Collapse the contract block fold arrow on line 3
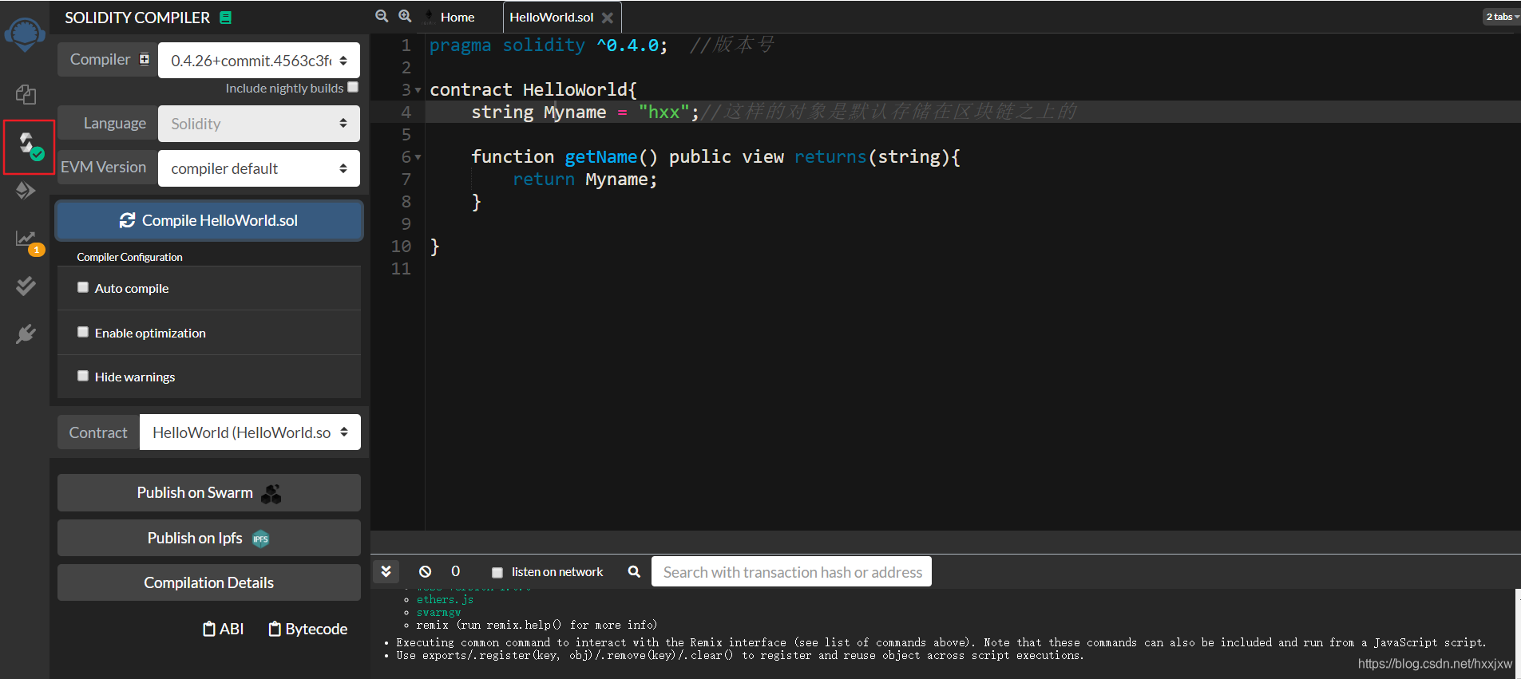The height and width of the screenshot is (679, 1521). tap(418, 90)
